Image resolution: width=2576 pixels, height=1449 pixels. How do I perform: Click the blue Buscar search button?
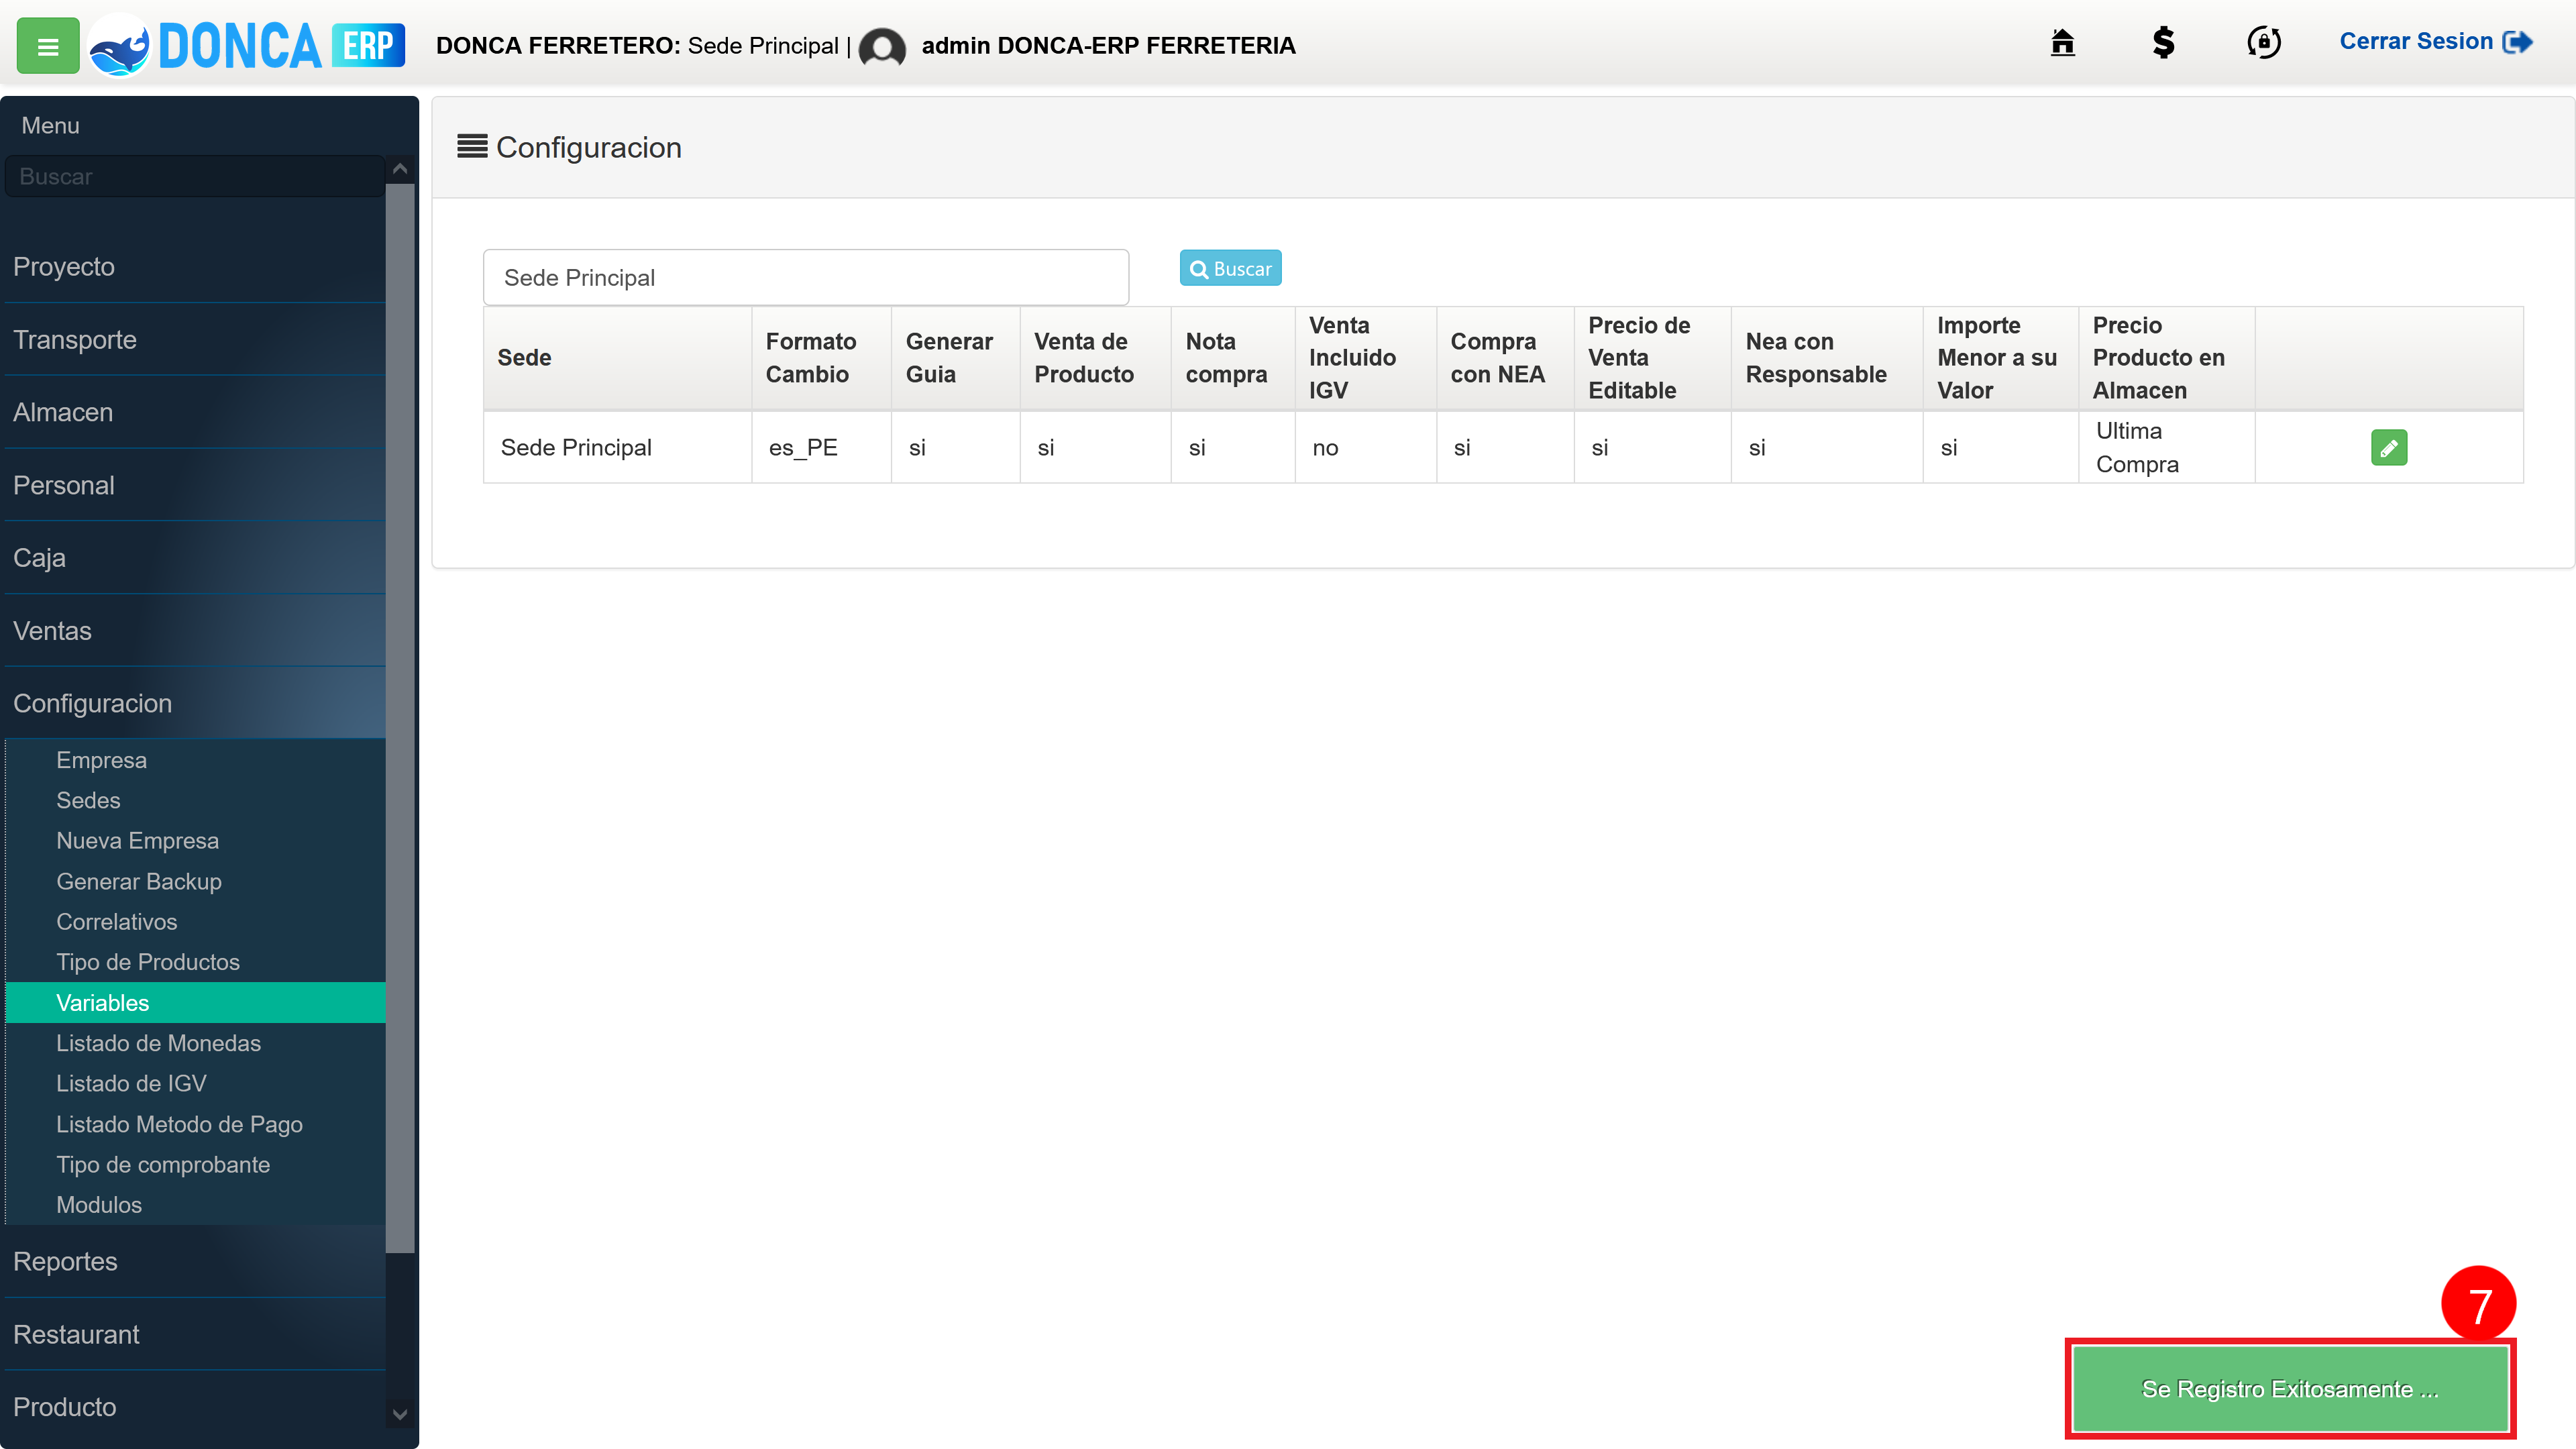tap(1230, 268)
